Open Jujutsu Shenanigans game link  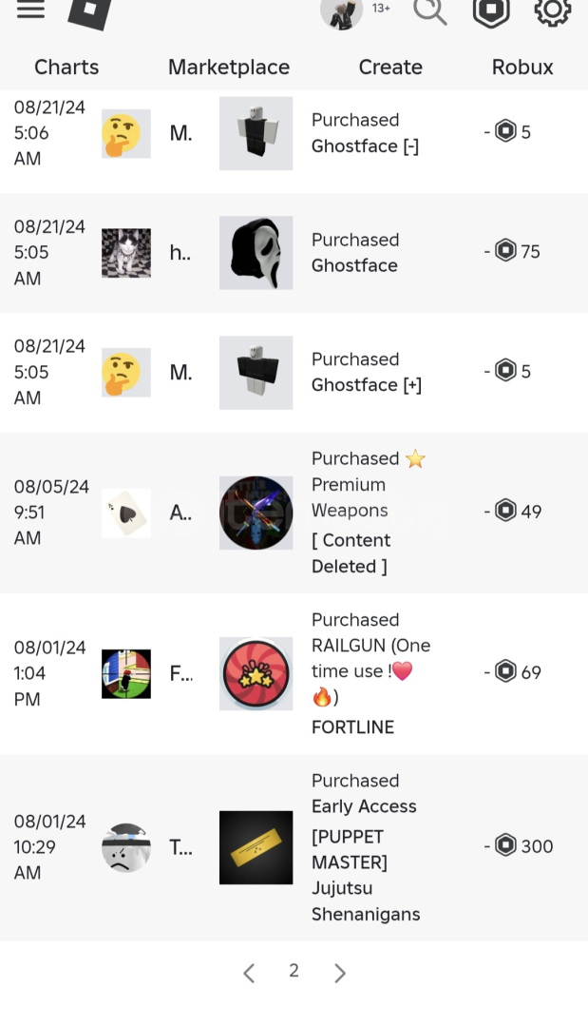366,901
